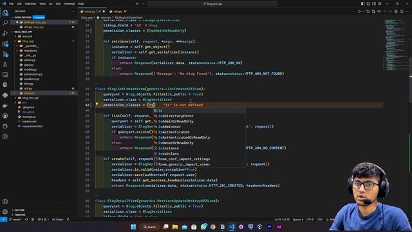412x232 pixels.
Task: Click the code minimap overview
Action: (396, 44)
